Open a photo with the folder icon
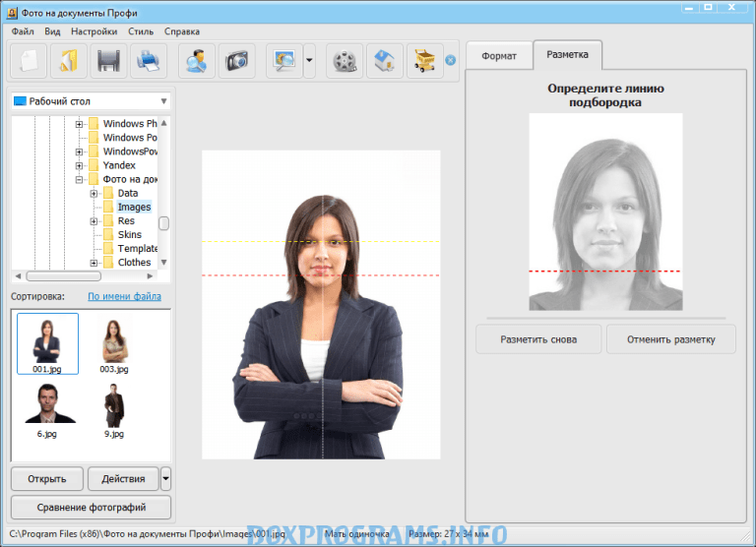 [68, 61]
